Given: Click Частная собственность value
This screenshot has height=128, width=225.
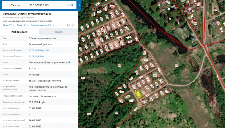Looking at the screenshot, I should (42, 96).
